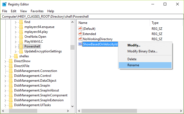
Task: Click the folder icon for OneNote.Open
Action: (x=21, y=37)
